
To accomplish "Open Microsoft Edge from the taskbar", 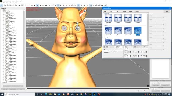I will 46,94.
